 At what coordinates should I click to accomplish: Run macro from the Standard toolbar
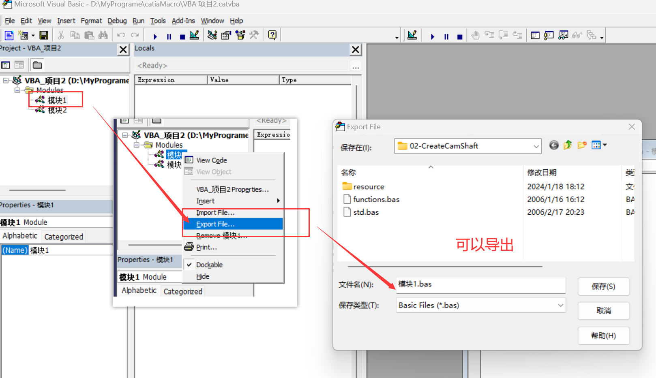[x=155, y=36]
